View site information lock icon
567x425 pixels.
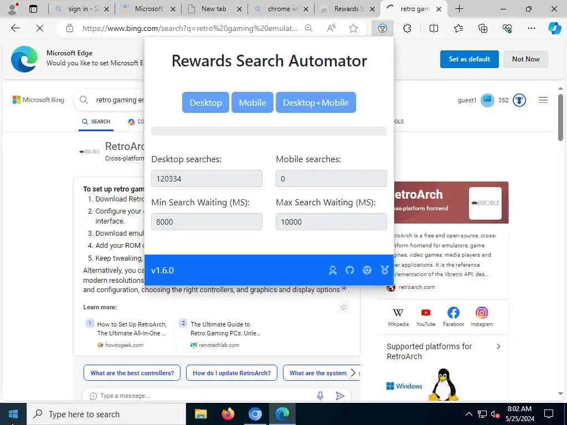[x=70, y=28]
